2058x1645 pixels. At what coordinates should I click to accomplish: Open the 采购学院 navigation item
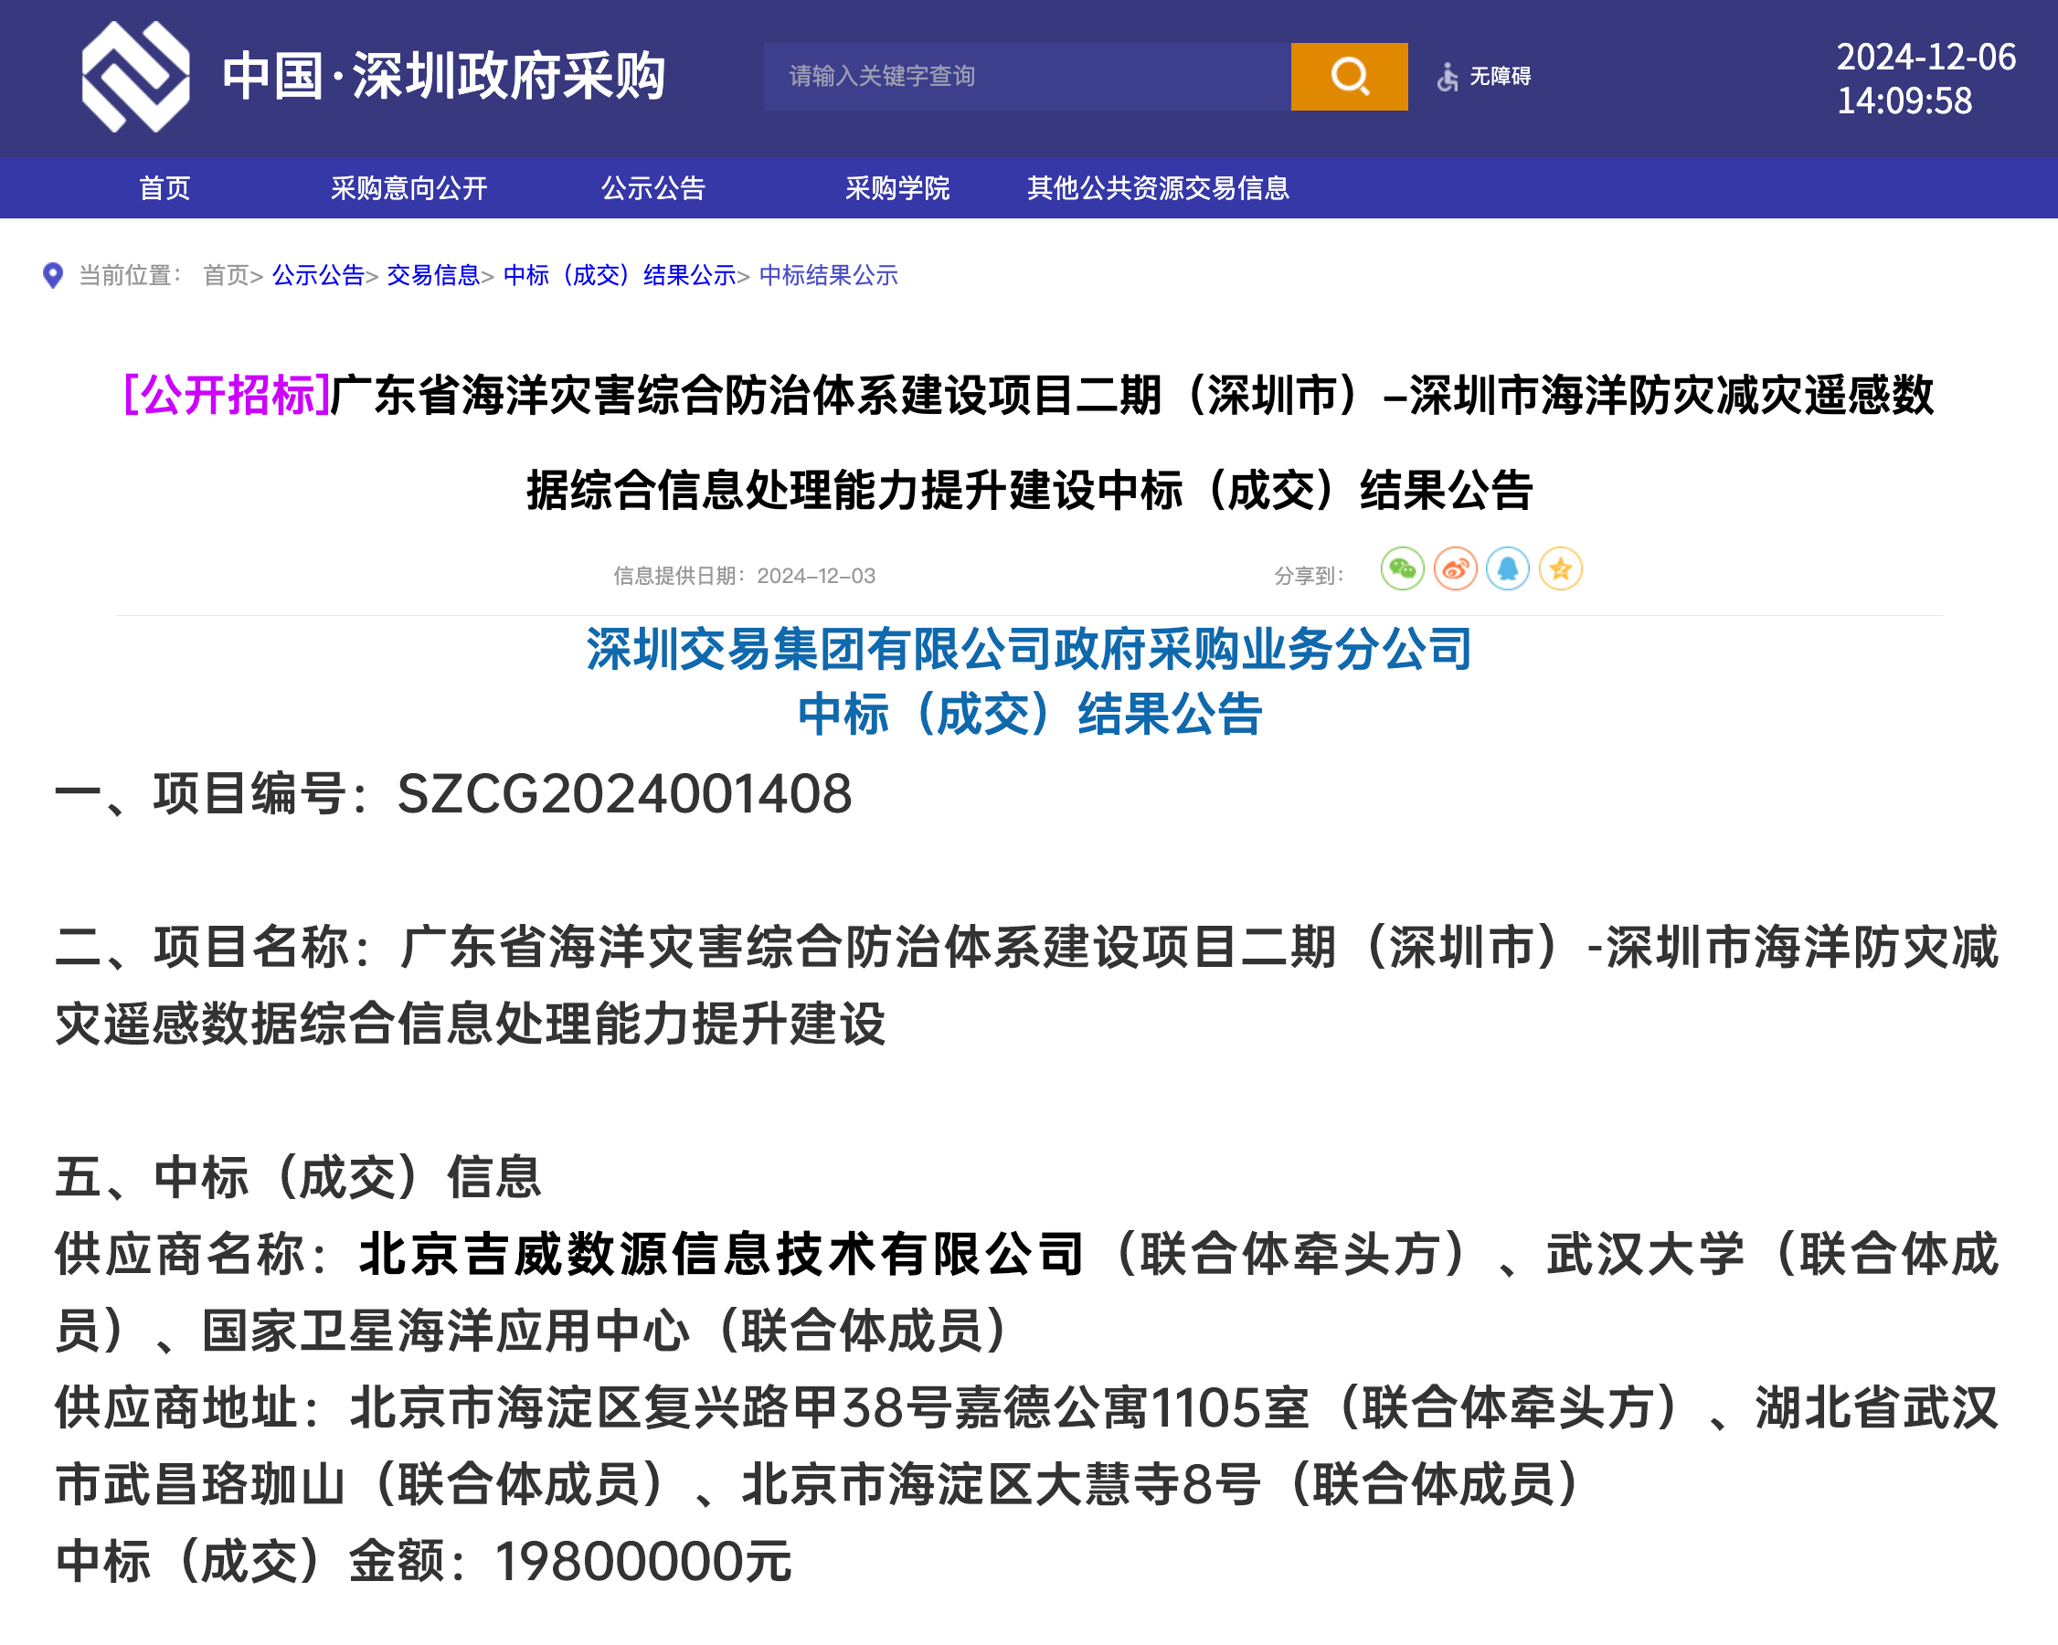(x=897, y=188)
